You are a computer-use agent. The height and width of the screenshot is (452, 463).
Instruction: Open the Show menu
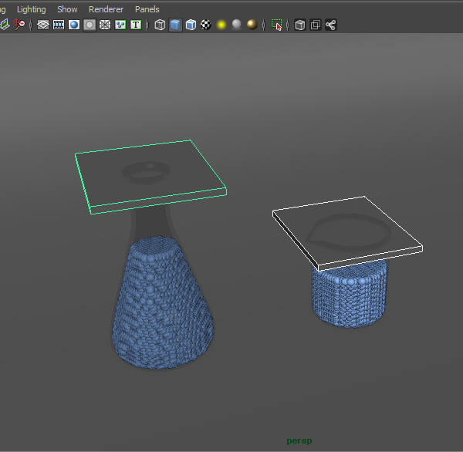coord(67,9)
